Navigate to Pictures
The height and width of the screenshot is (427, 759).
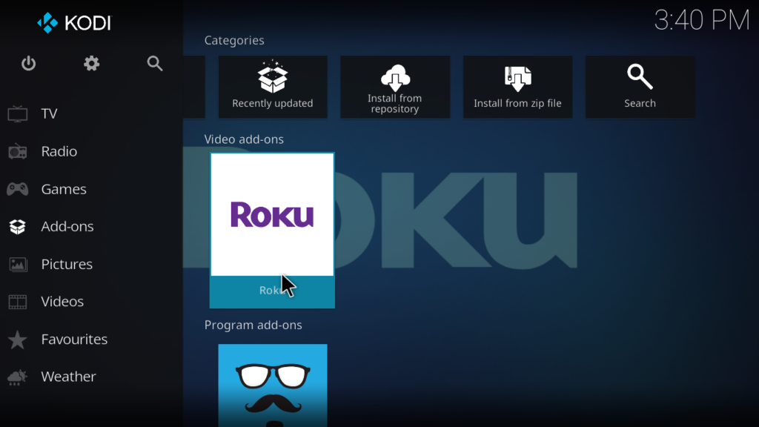tap(66, 265)
